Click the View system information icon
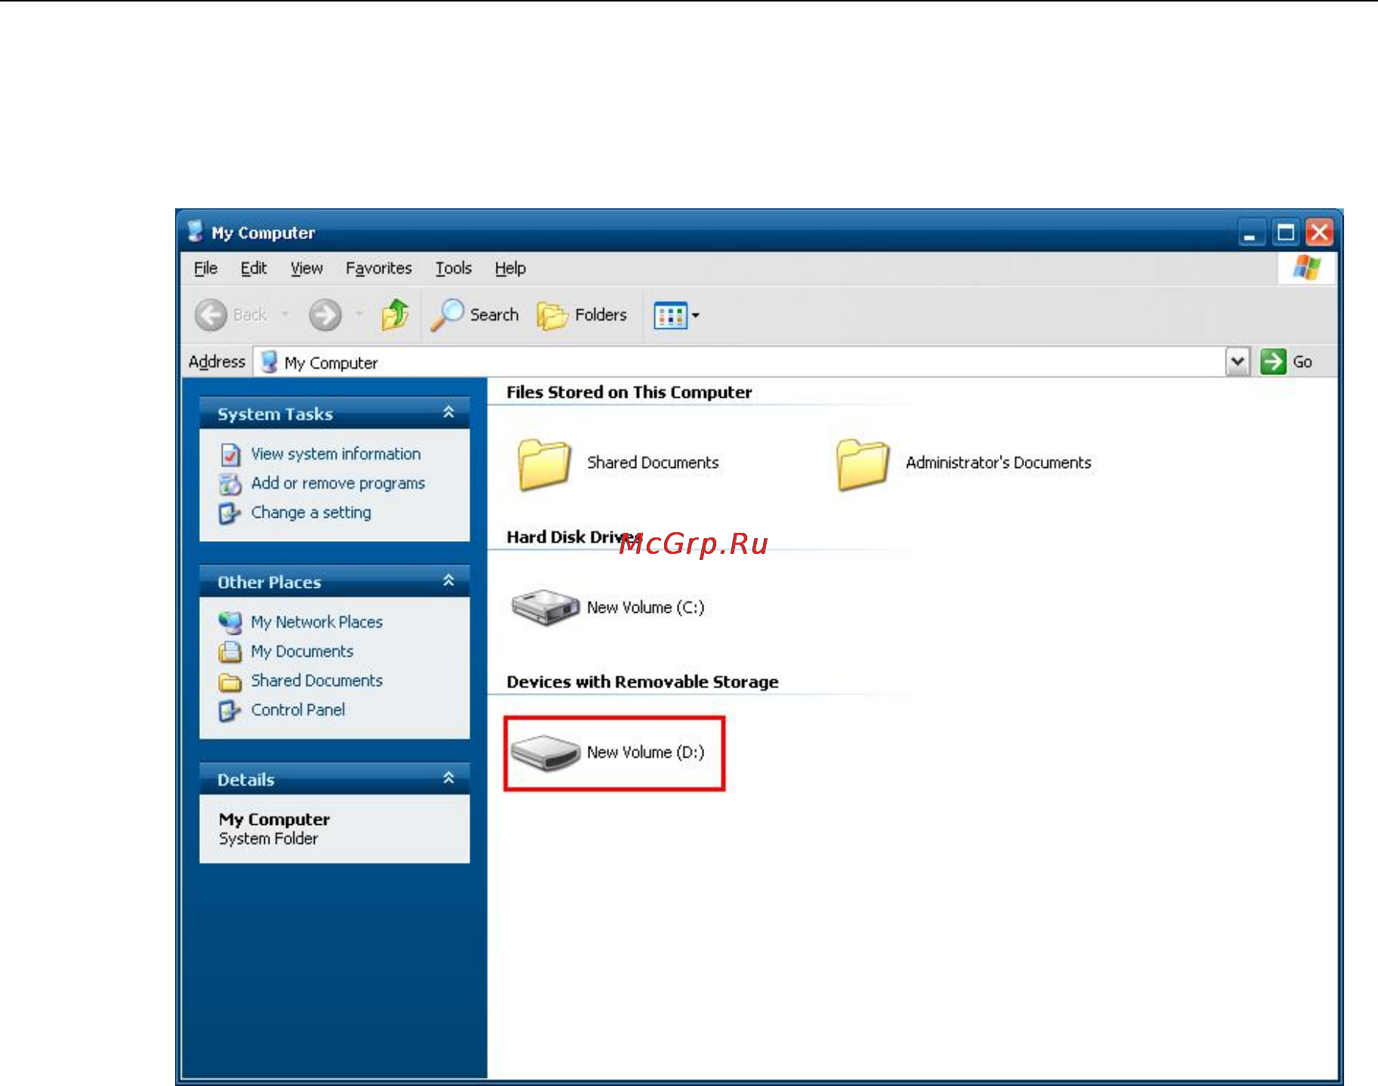Screen dimensions: 1378x1086 tap(230, 454)
